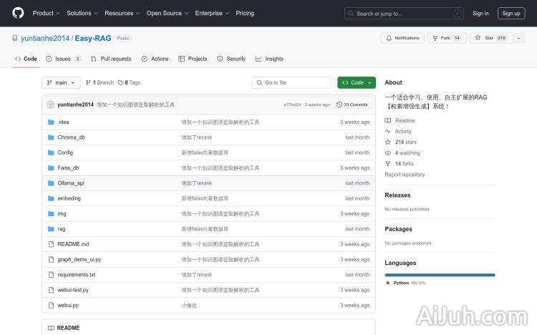The width and height of the screenshot is (537, 335).
Task: Open the Chroma_db folder
Action: [71, 137]
